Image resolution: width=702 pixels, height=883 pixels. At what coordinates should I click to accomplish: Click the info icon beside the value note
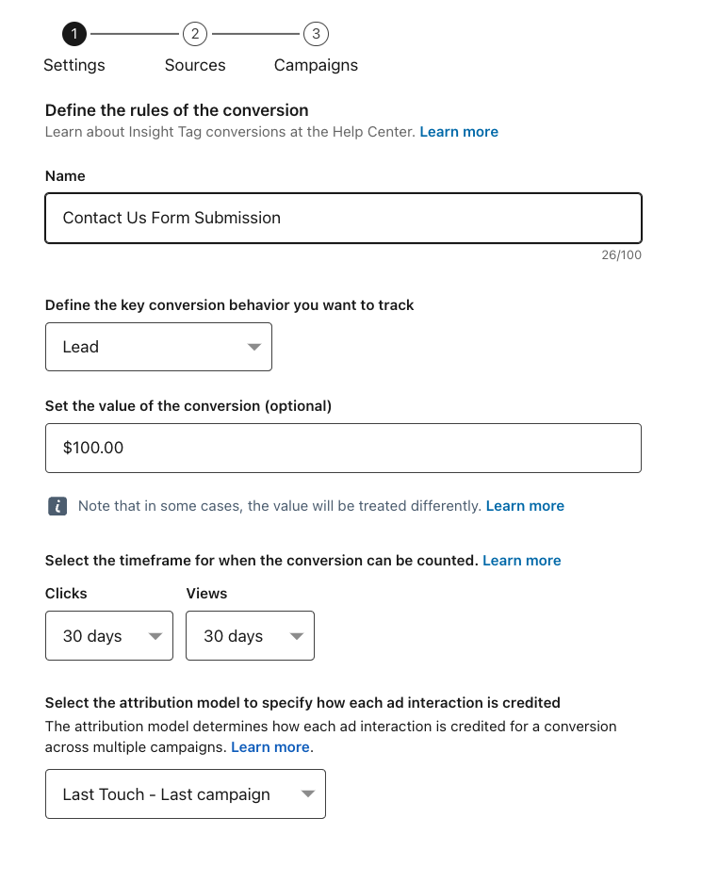pos(57,506)
